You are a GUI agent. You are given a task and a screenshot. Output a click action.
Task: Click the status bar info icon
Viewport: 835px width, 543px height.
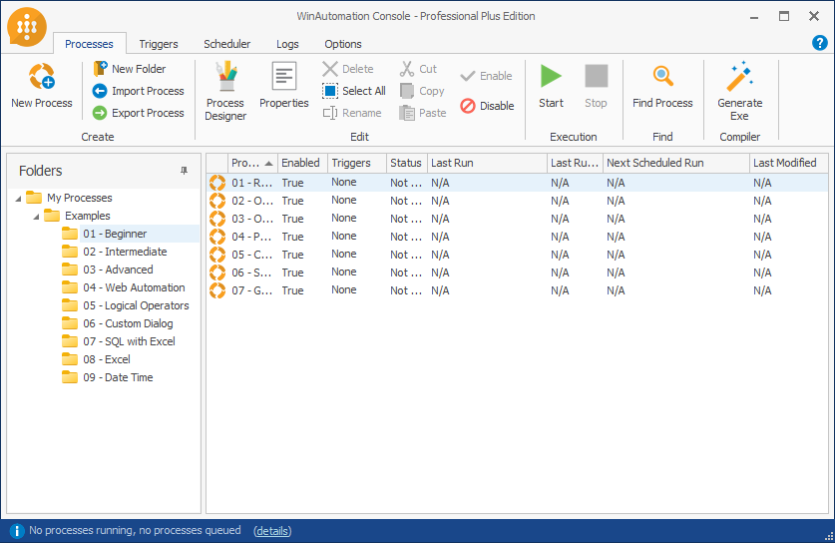coord(17,531)
